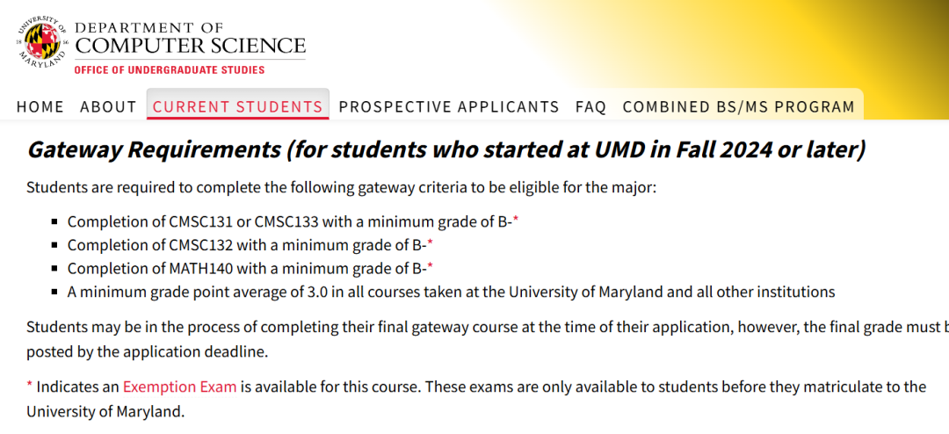The image size is (949, 434).
Task: Open the Prospective Applicants menu item
Action: point(448,107)
